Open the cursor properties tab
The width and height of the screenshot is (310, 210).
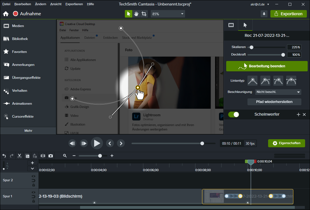[x=245, y=25]
